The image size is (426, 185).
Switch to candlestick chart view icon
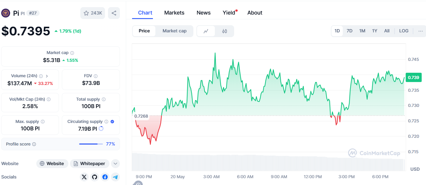[225, 31]
